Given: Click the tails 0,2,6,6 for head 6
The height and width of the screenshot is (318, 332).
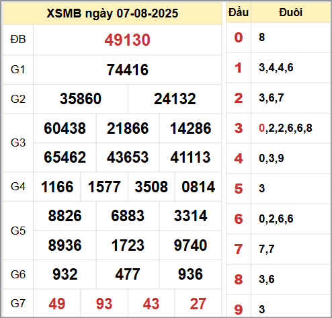Looking at the screenshot, I should point(276,218).
